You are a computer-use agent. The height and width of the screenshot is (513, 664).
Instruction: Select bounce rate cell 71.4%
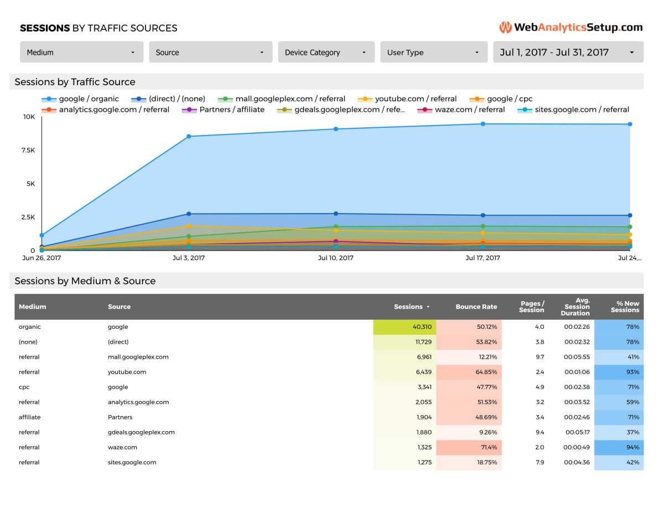pyautogui.click(x=469, y=447)
